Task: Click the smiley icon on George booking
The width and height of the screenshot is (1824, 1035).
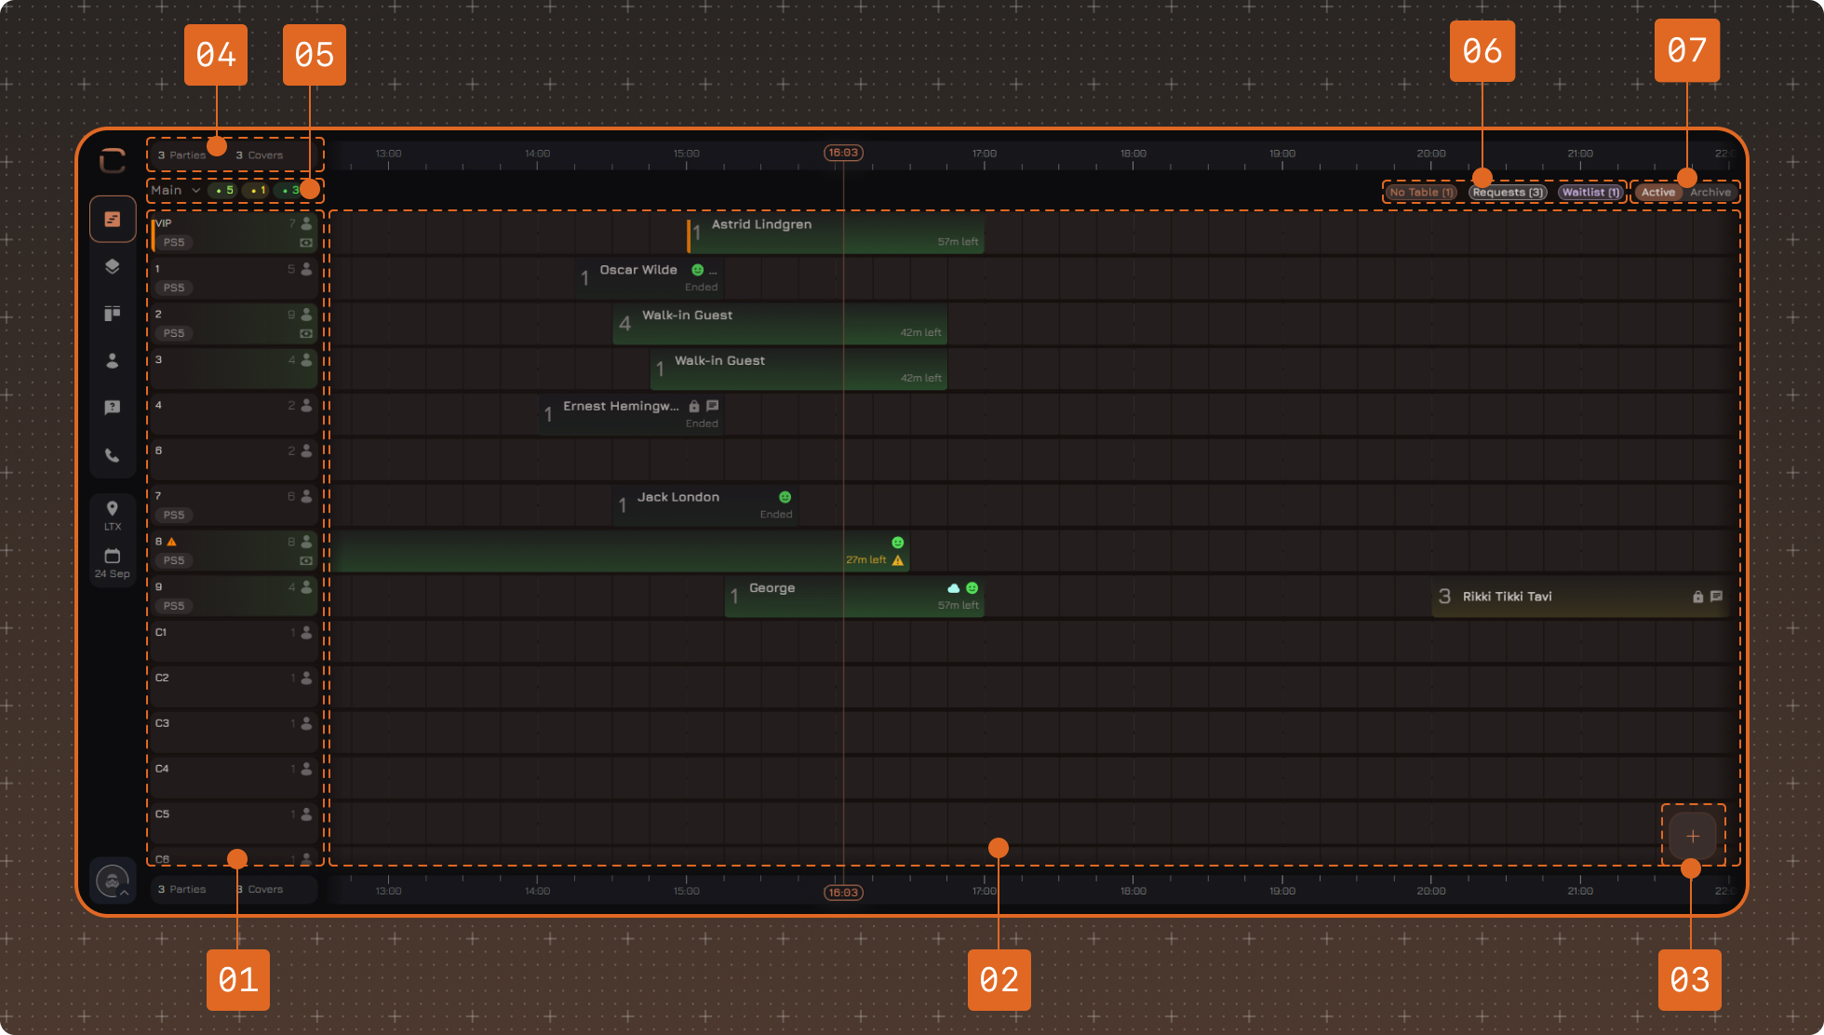Action: coord(972,588)
